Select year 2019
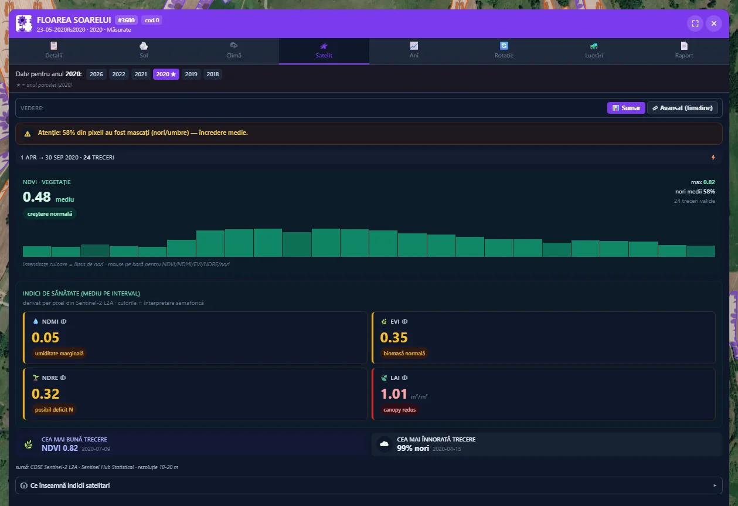This screenshot has width=738, height=506. point(191,74)
